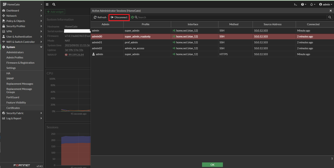Click the user icon beside HTTPS admin
The width and height of the screenshot is (334, 168).
pyautogui.click(x=93, y=54)
